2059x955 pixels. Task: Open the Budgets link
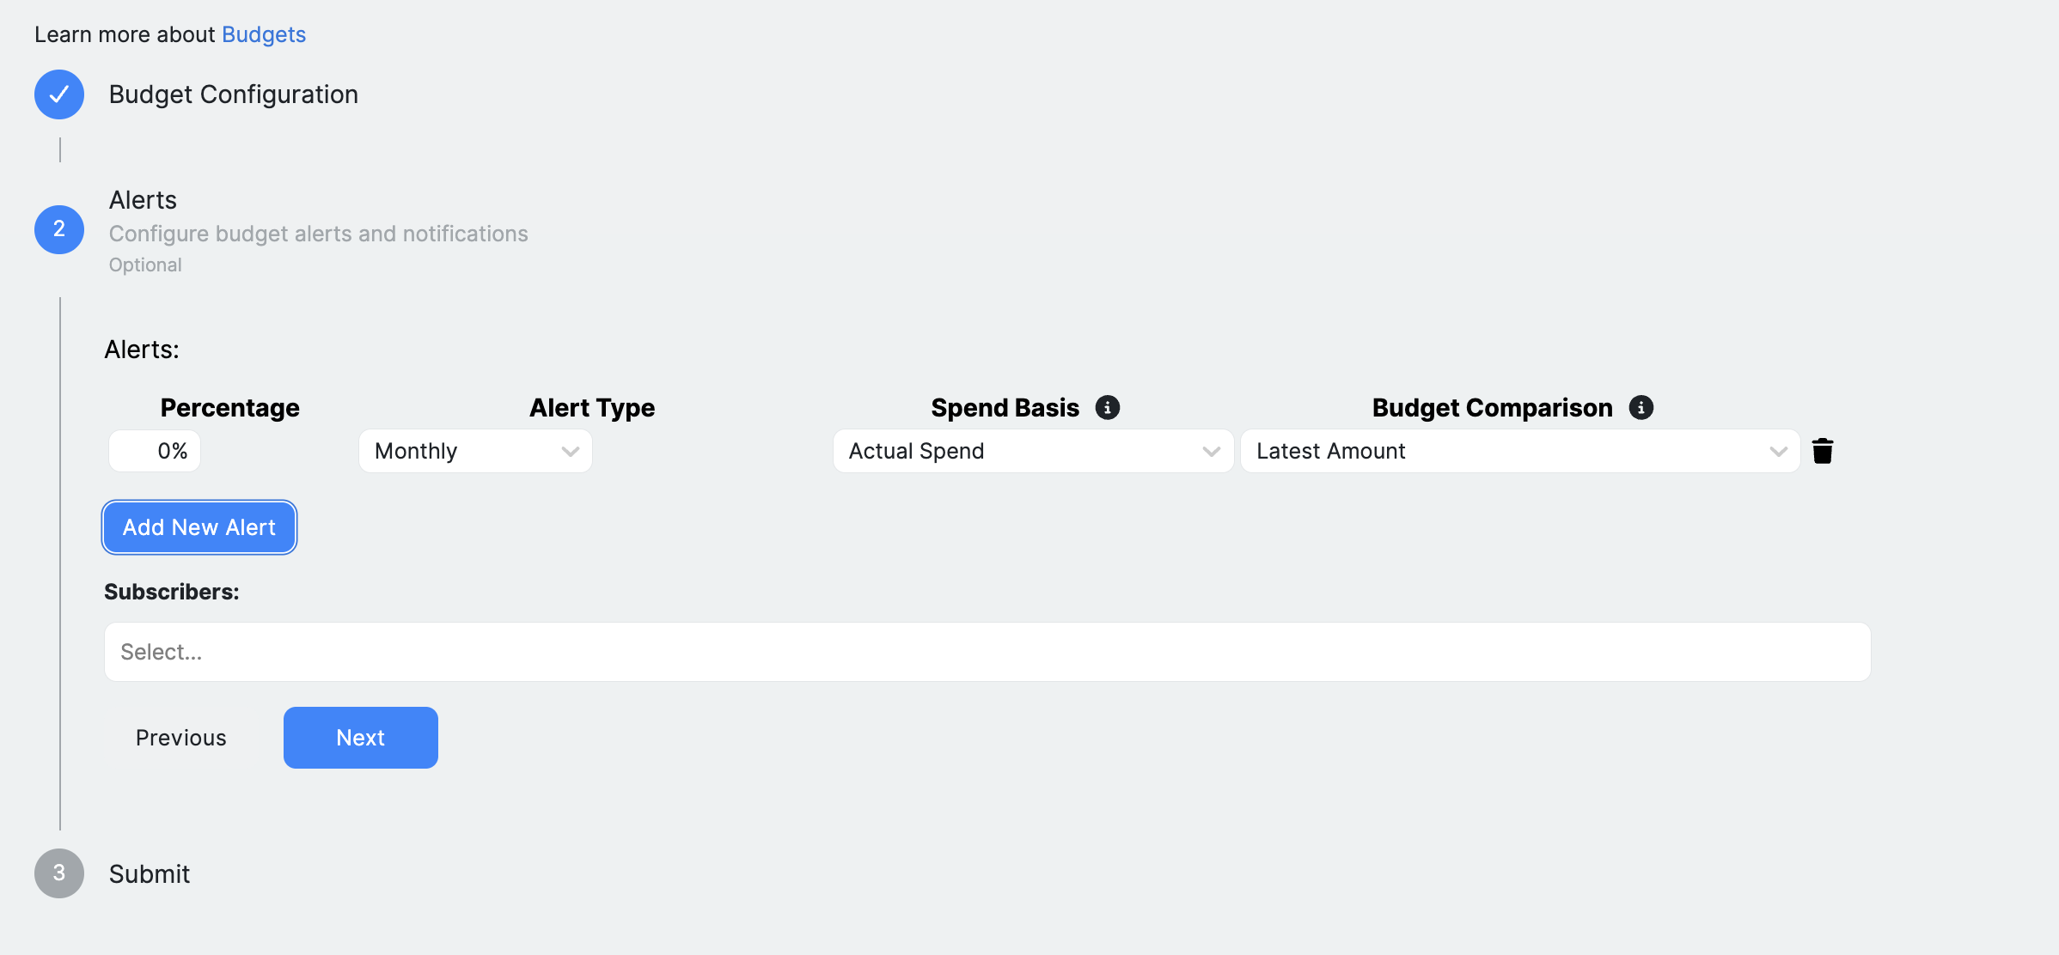pos(263,33)
